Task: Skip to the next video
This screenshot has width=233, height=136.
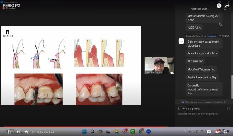Action: (x=18, y=132)
